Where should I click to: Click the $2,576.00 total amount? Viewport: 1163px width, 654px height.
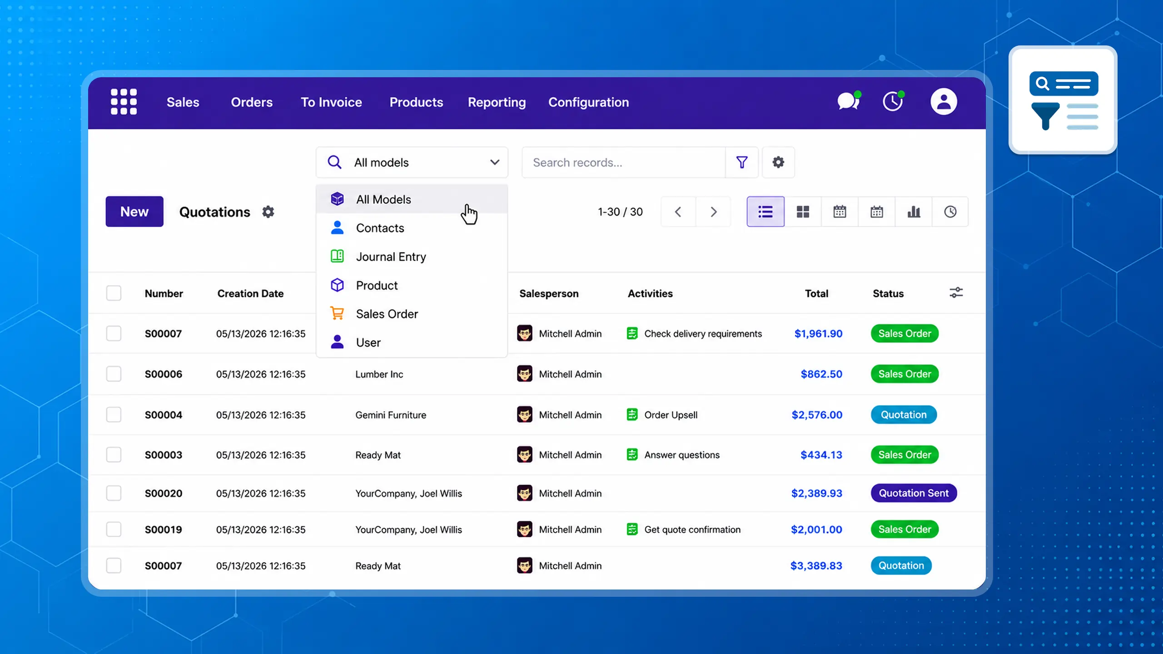(816, 414)
